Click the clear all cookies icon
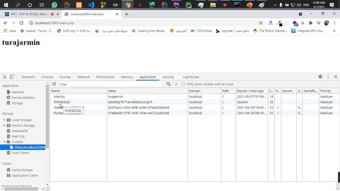340x191 pixels. click(168, 84)
